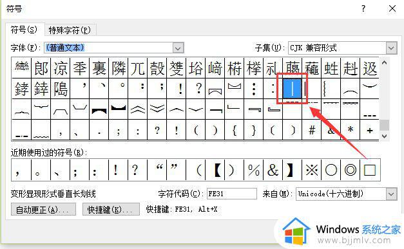This screenshot has height=249, width=404.
Task: Insert recently used ○ circle symbol
Action: (x=331, y=170)
